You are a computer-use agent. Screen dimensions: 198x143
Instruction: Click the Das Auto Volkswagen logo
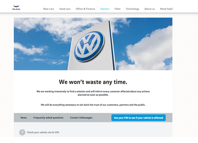[17, 8]
